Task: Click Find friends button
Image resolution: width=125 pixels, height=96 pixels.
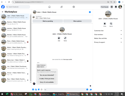Action: 104,7
